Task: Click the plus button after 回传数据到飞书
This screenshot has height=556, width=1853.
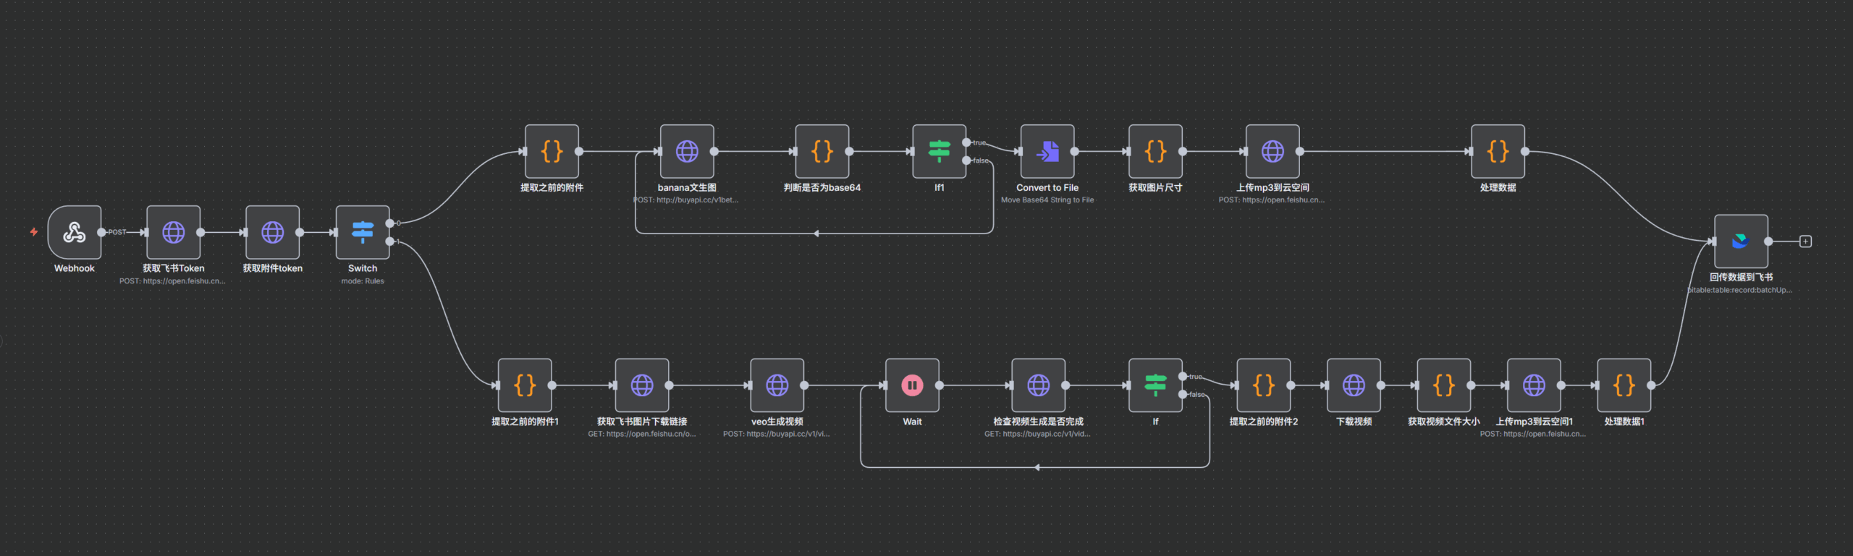Action: point(1805,241)
